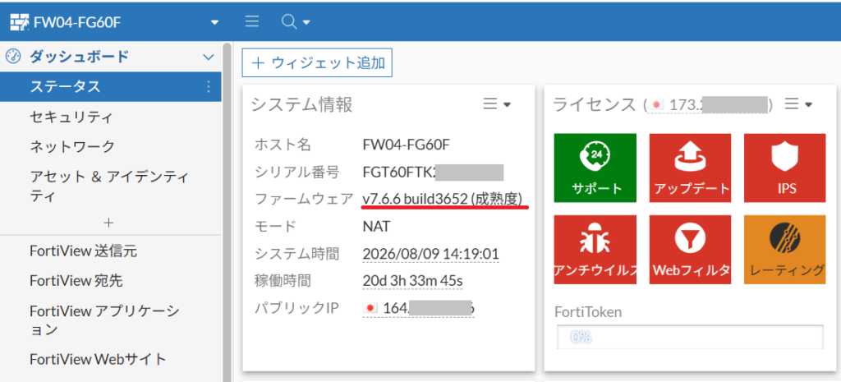Viewport: 841px width, 382px height.
Task: Click the uptime value 20d 3h 33m 45s
Action: tap(413, 280)
